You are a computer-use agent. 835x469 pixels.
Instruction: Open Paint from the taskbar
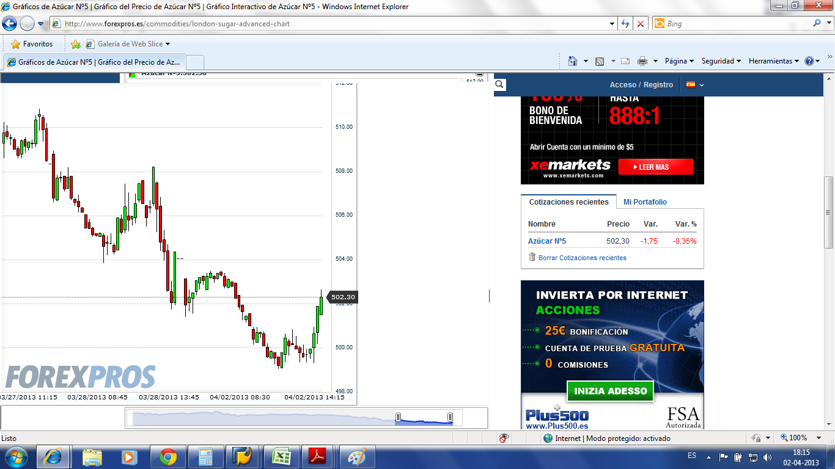click(356, 457)
